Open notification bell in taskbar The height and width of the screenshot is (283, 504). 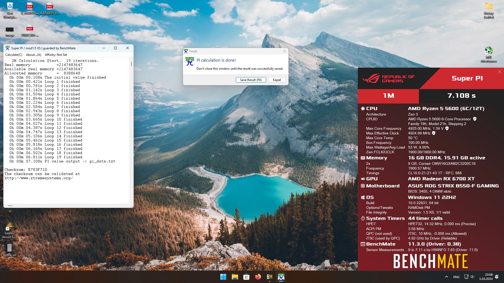pyautogui.click(x=497, y=277)
